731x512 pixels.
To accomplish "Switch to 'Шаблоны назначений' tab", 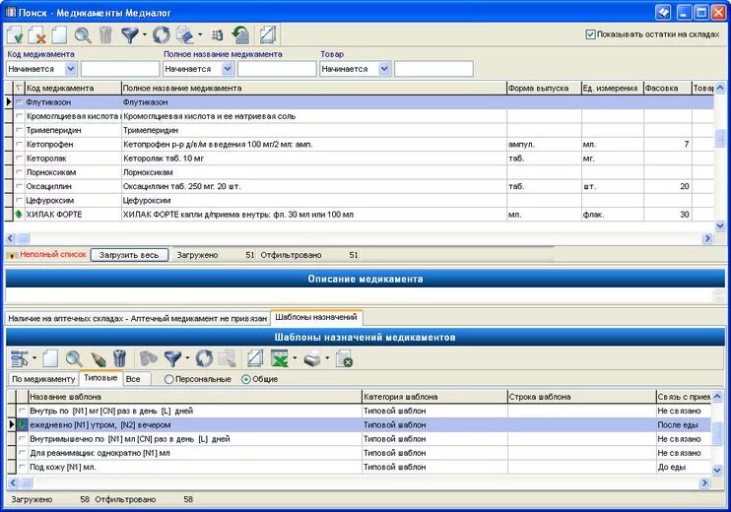I will (x=316, y=317).
